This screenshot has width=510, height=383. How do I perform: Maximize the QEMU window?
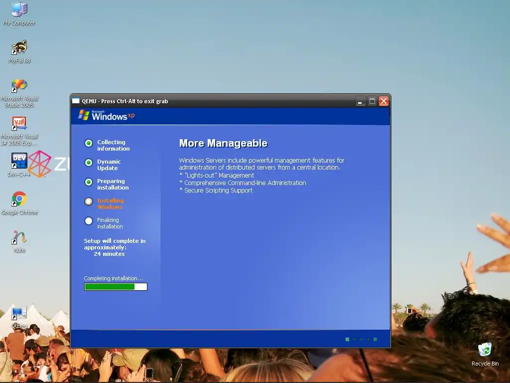pos(372,101)
